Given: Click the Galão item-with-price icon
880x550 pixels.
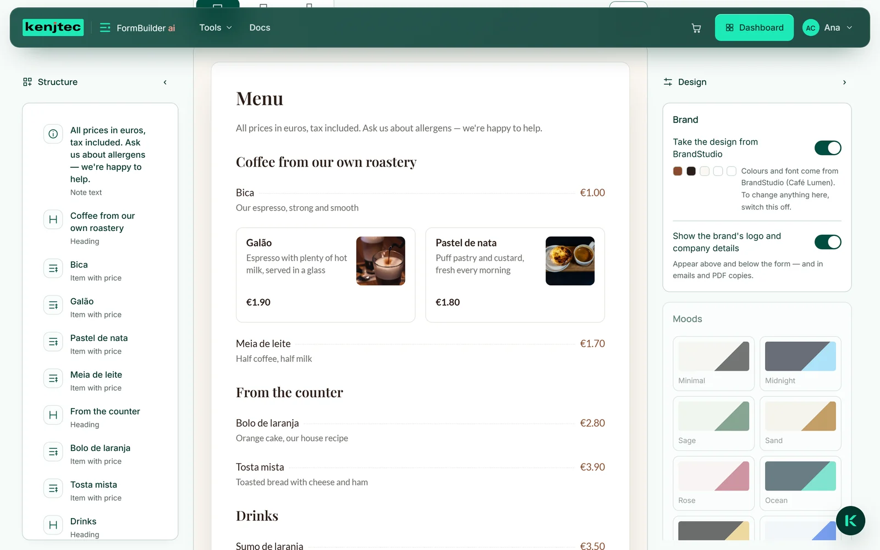Looking at the screenshot, I should (53, 305).
